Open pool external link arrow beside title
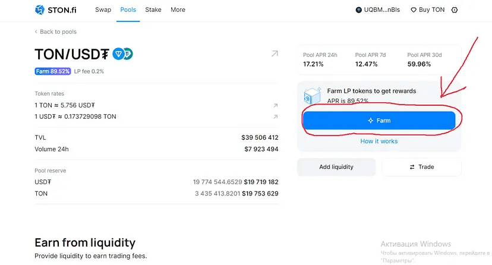This screenshot has width=492, height=265. (275, 53)
